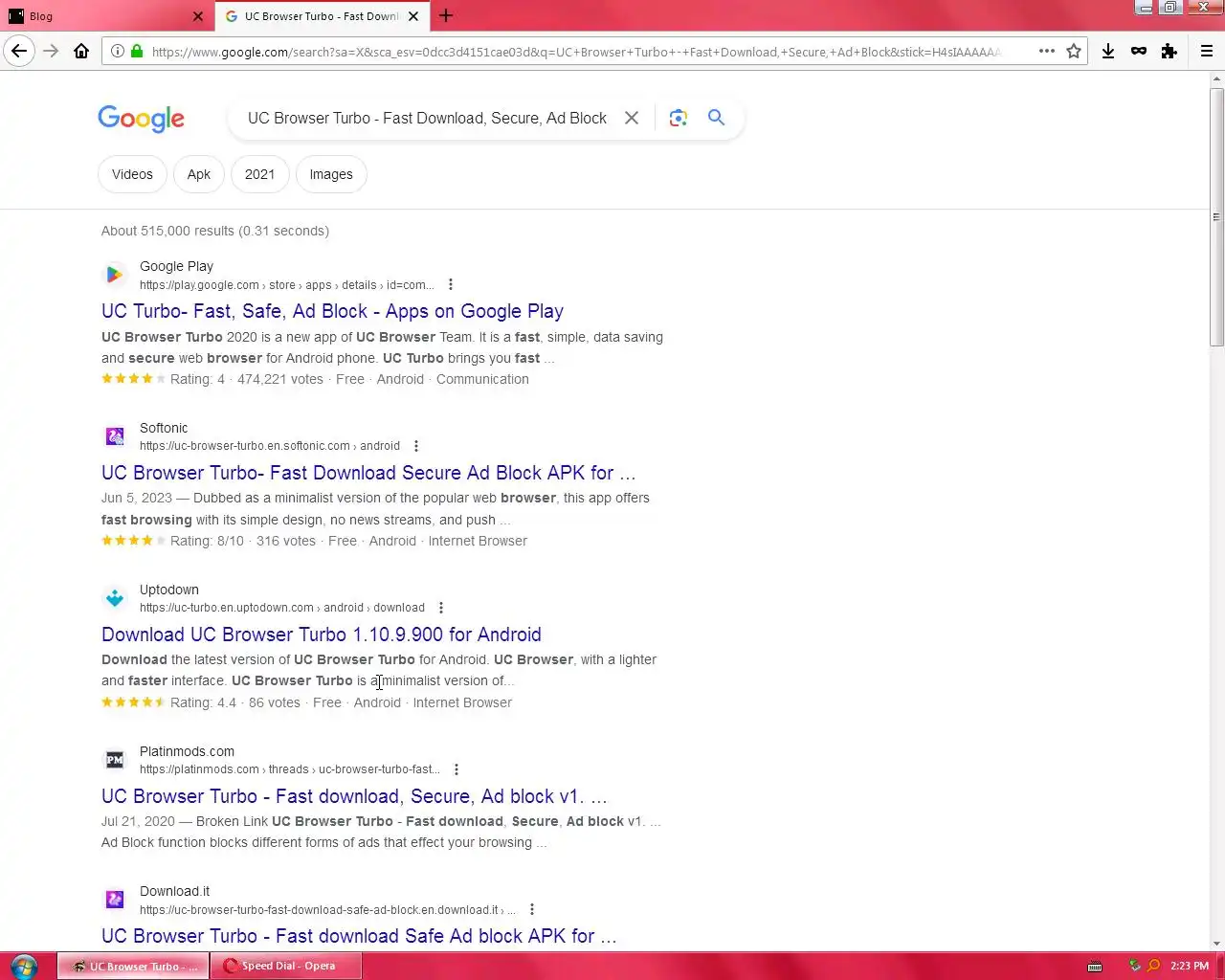Click the Platinmods PM favicon
Screen dimensions: 1225x980
click(115, 761)
